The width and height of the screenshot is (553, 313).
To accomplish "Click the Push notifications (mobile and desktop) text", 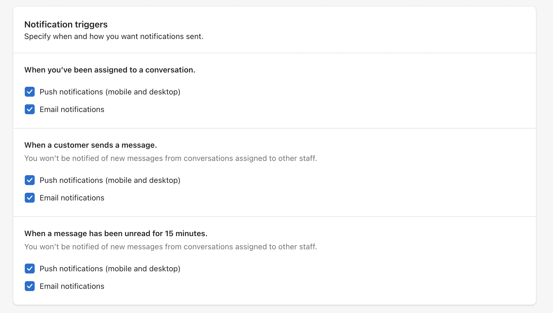I will pos(110,92).
